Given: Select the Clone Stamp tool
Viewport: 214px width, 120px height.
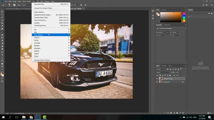Looking at the screenshot, I should 2,35.
